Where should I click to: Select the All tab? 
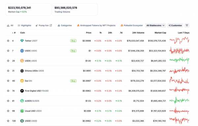pyautogui.click(x=10, y=25)
